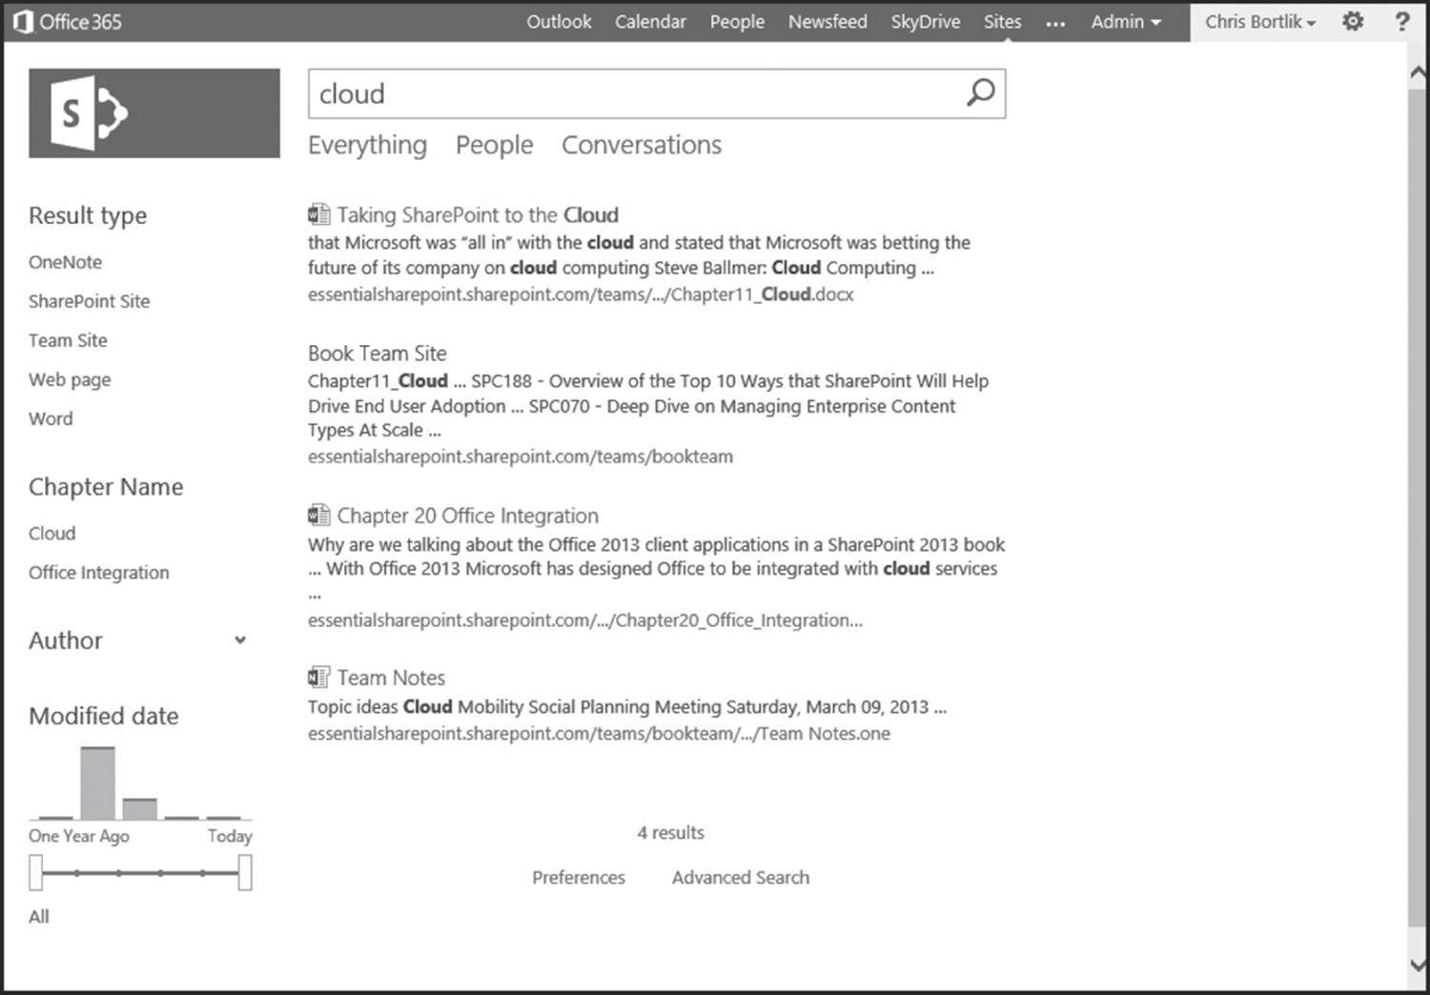Open the Taking SharePoint to the Cloud result
1430x995 pixels.
[478, 214]
